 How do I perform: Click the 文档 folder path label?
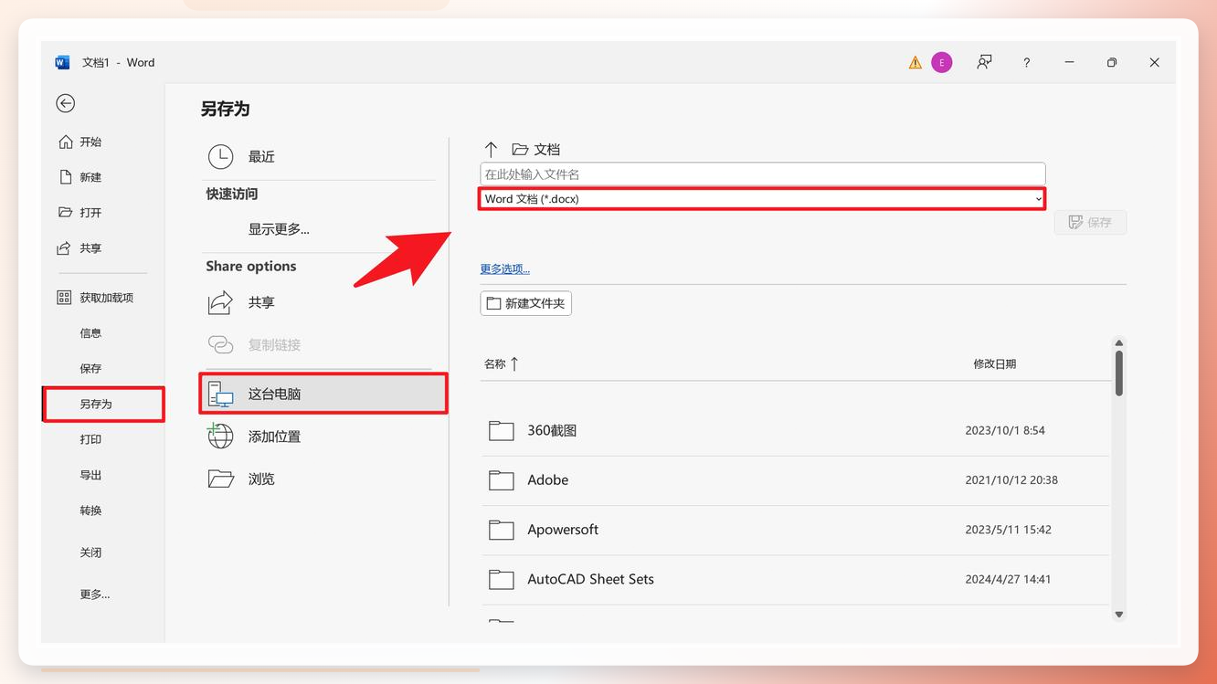(x=547, y=149)
